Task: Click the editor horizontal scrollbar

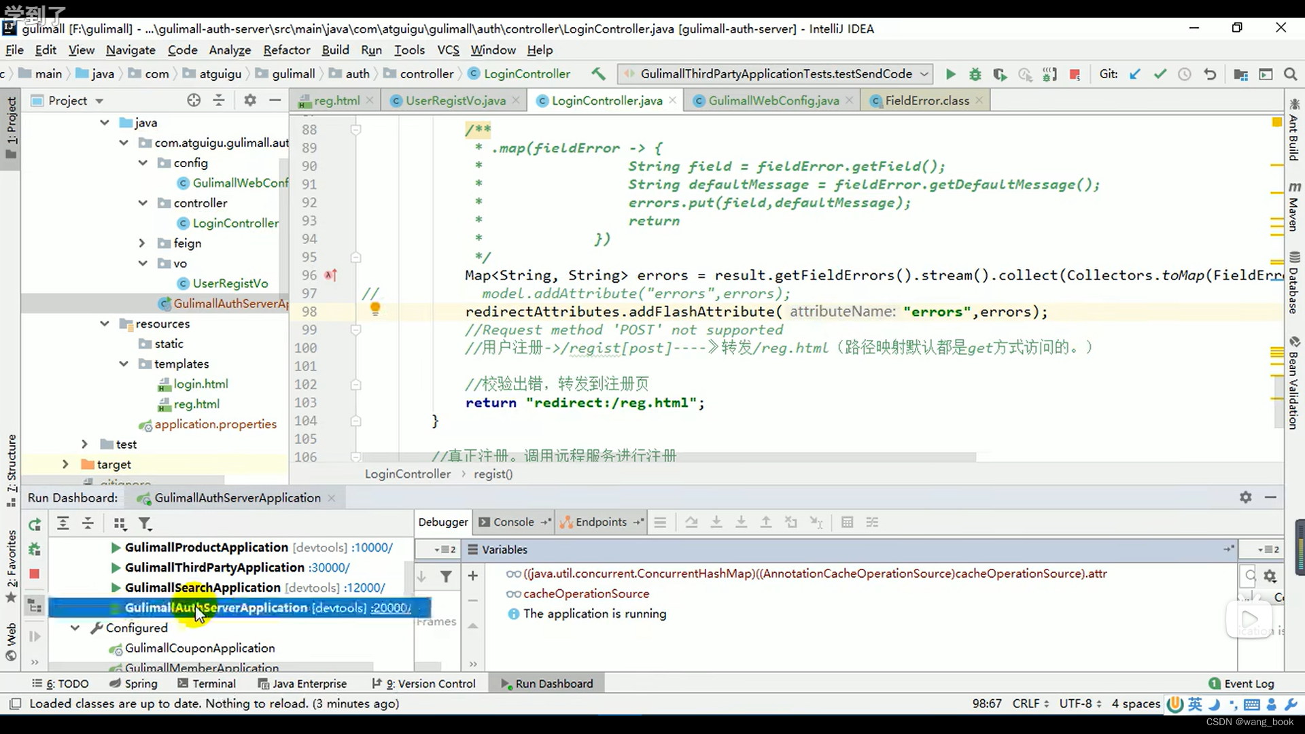Action: click(669, 457)
